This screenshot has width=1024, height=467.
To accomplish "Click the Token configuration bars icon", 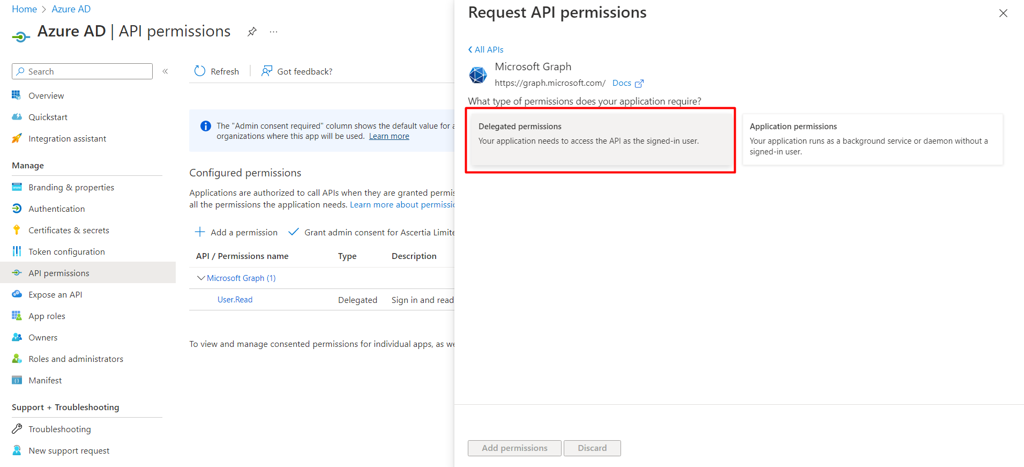I will (x=17, y=251).
